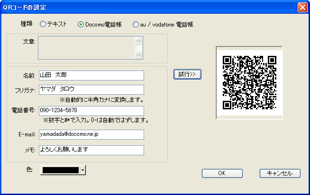The width and height of the screenshot is (310, 195).
Task: Click the QR code preview image
Action: point(249,83)
